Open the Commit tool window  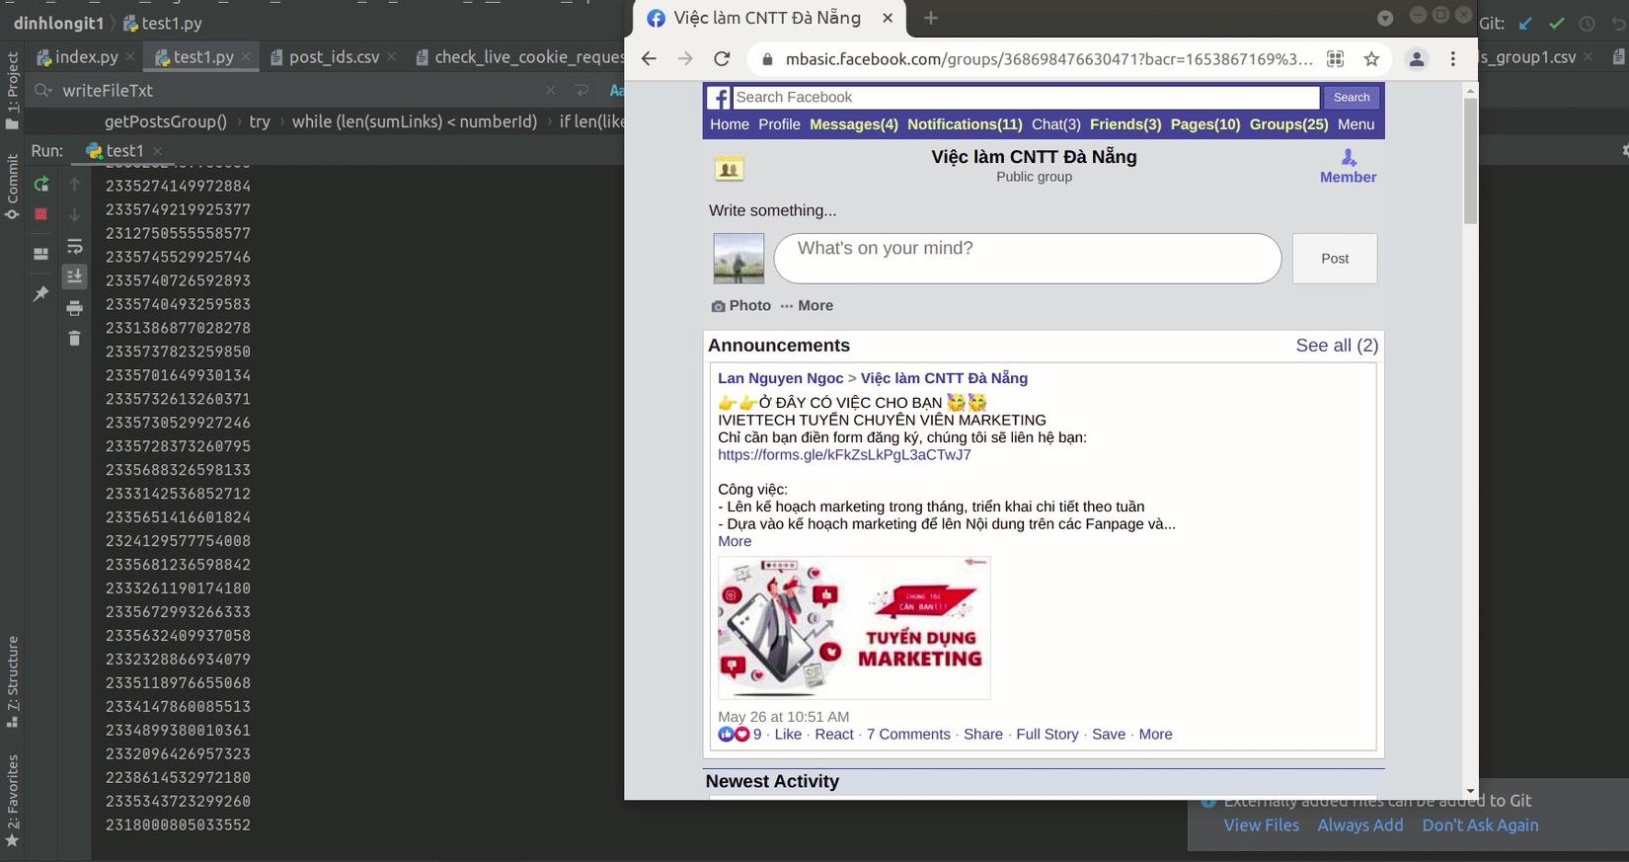[x=12, y=187]
